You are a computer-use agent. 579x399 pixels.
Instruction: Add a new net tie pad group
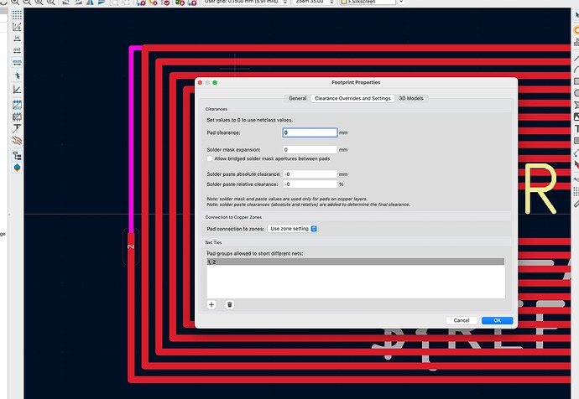click(x=211, y=304)
